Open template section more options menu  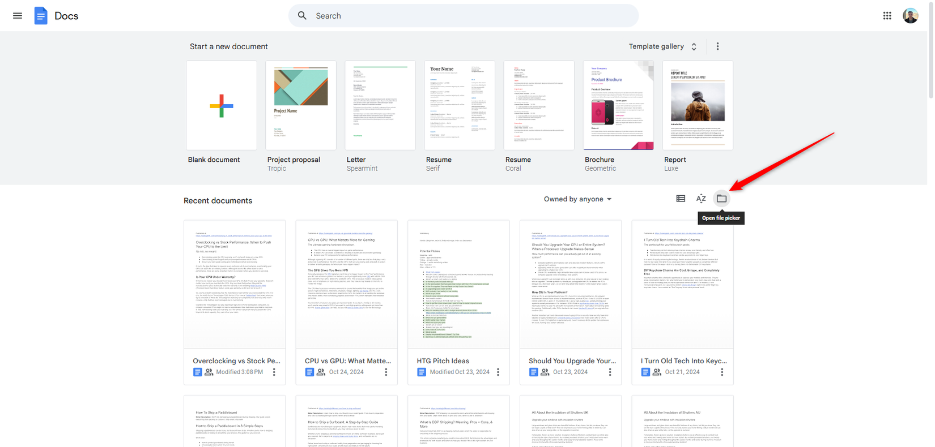pos(717,46)
